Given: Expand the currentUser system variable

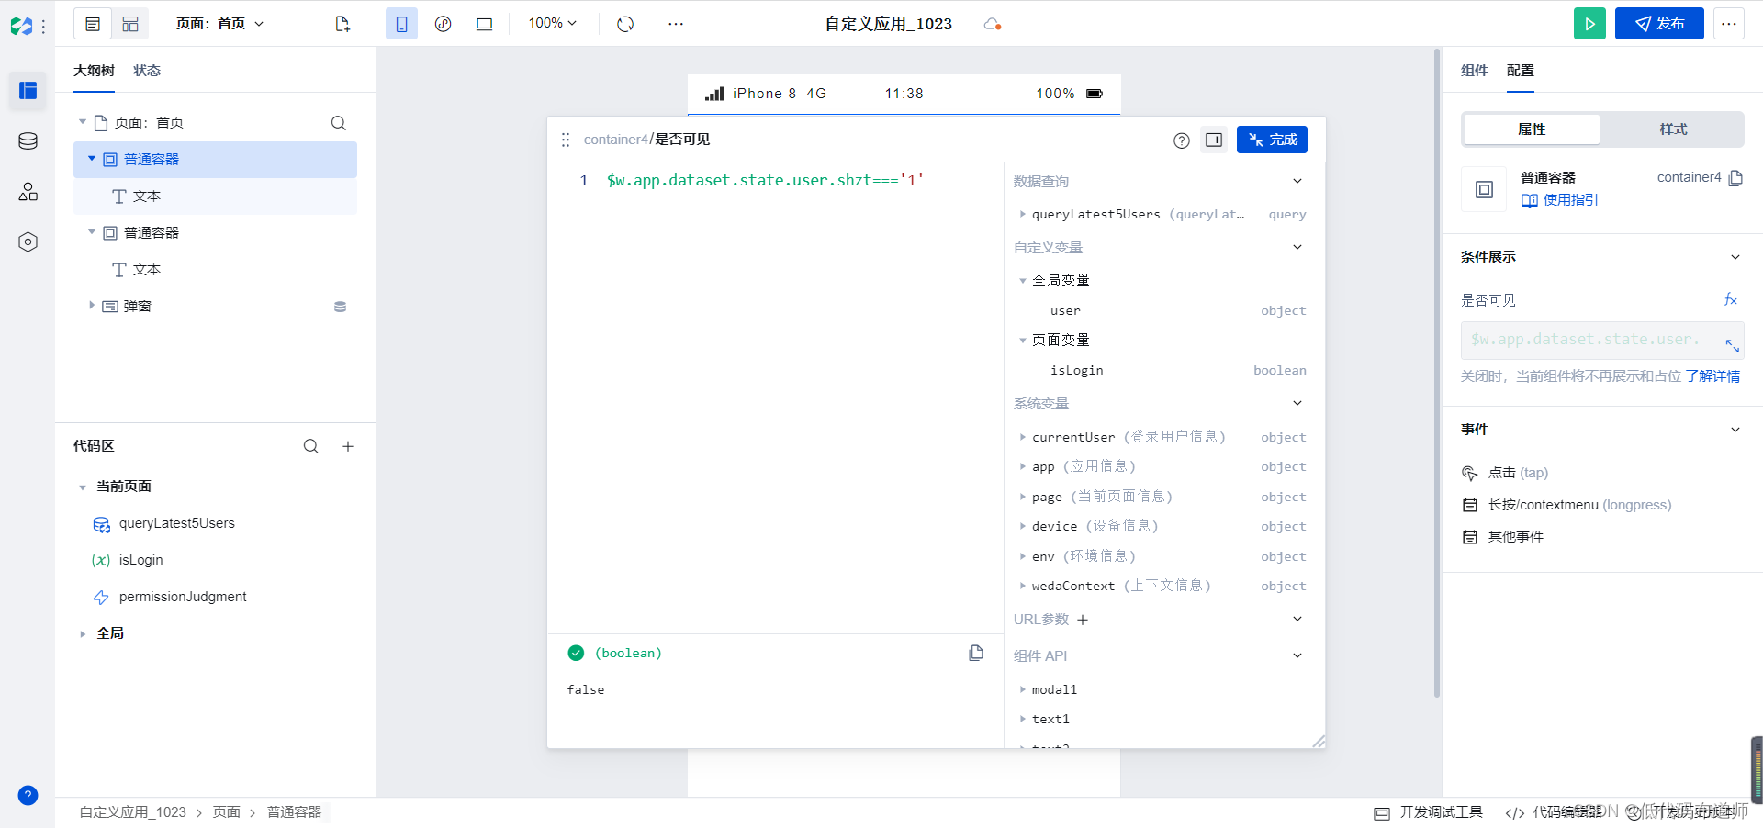Looking at the screenshot, I should 1023,437.
